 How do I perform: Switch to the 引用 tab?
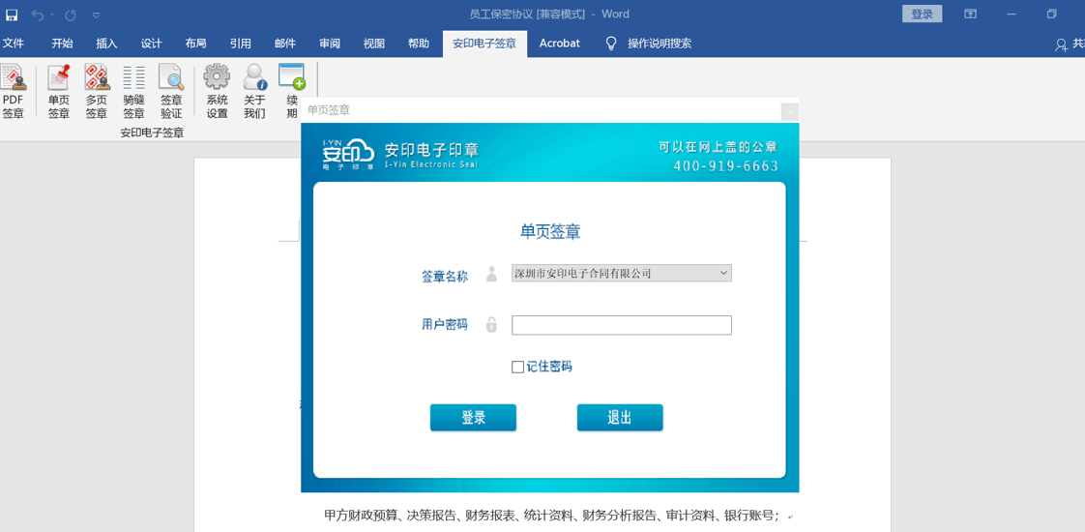241,44
